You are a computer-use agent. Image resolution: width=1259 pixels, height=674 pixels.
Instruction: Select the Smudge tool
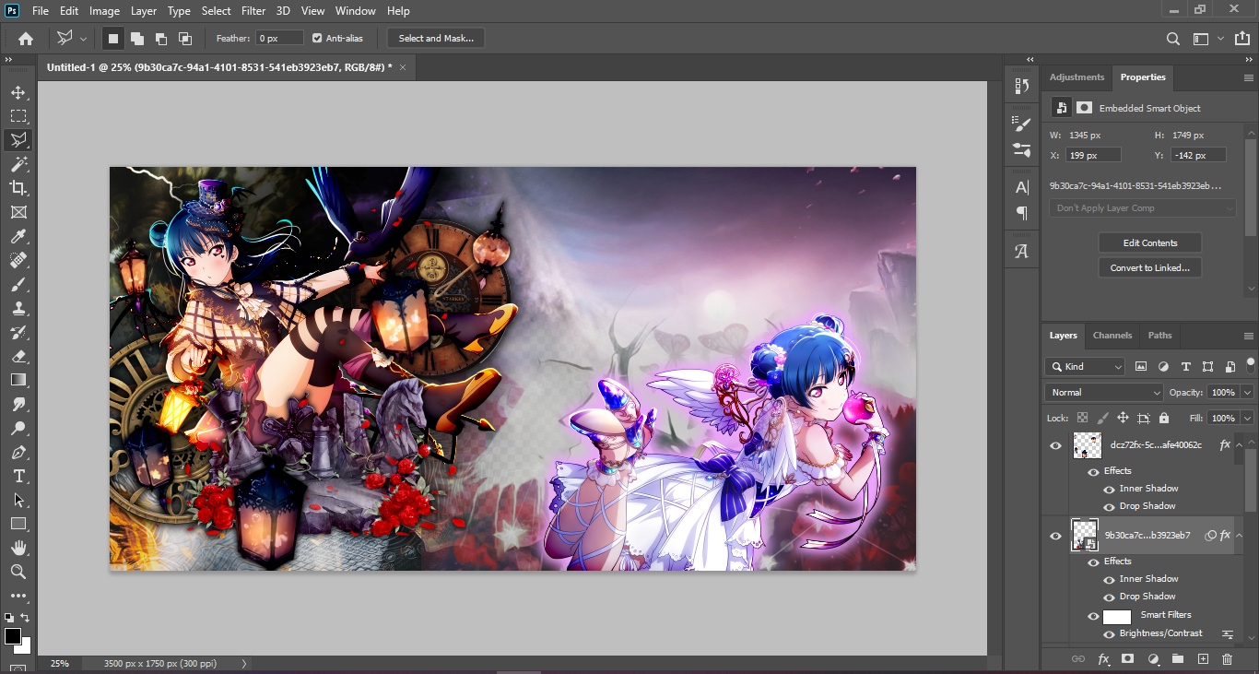click(x=18, y=405)
